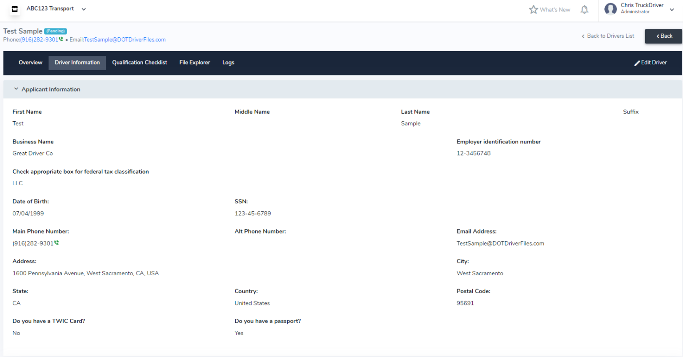Click the call icon next to Main Phone Number
The width and height of the screenshot is (683, 357).
pyautogui.click(x=57, y=242)
